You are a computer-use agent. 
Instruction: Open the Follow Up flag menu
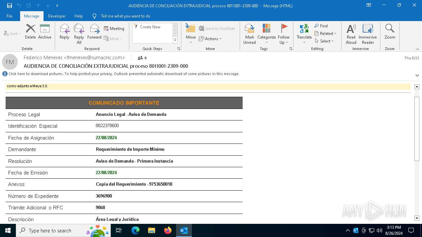[284, 34]
